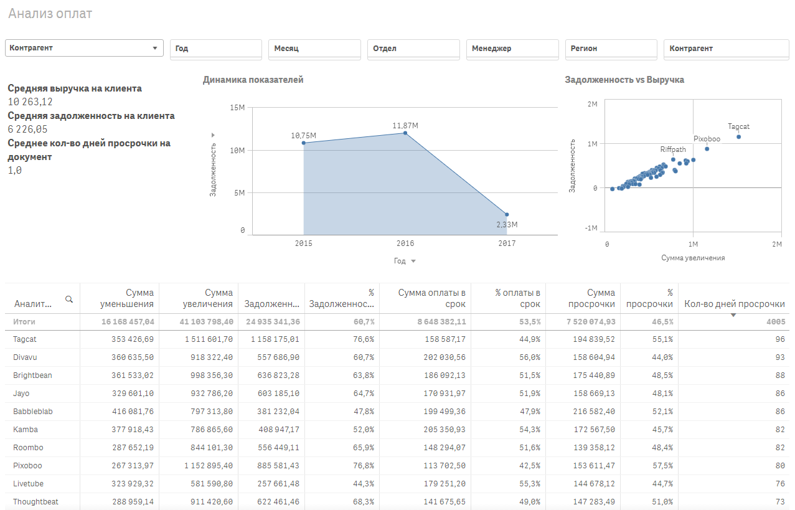
Task: Click the search icon in the Аналит column header
Action: coord(69,300)
